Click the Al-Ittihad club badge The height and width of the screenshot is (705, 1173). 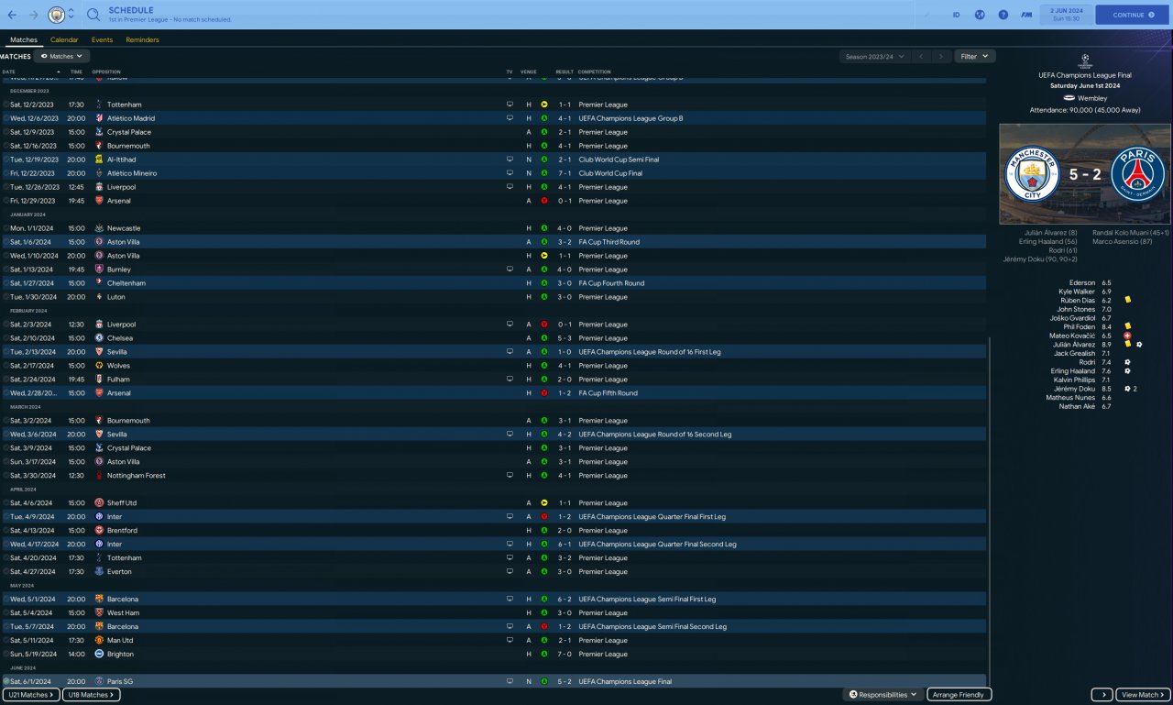click(x=99, y=160)
